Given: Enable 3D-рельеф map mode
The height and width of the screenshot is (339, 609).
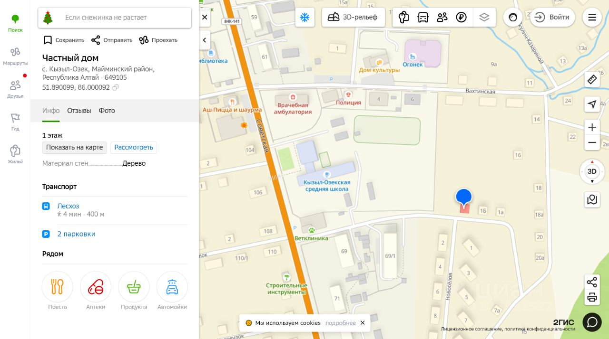Looking at the screenshot, I should [353, 18].
